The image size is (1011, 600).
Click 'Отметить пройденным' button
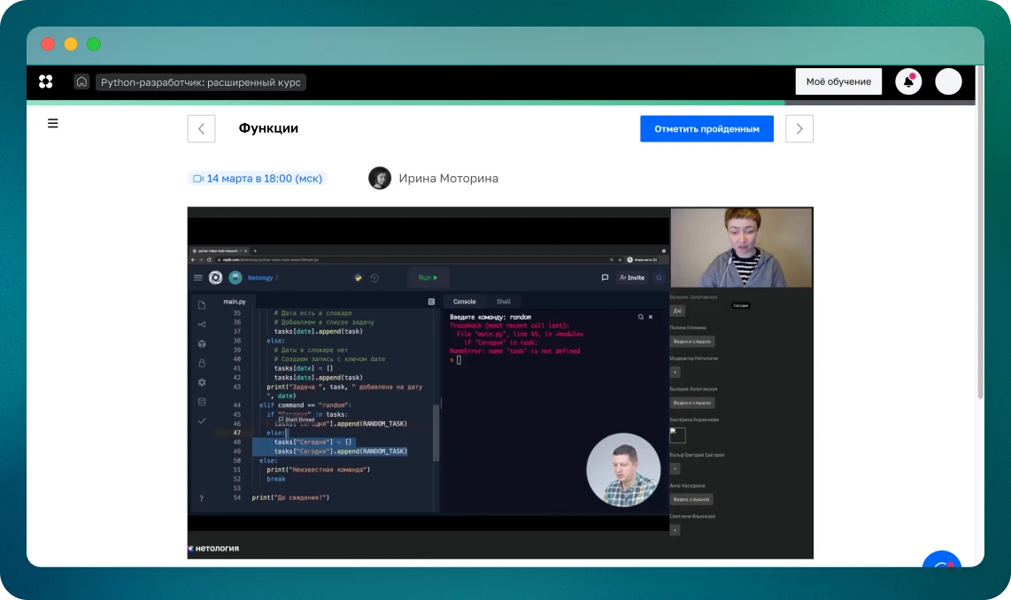click(x=706, y=128)
